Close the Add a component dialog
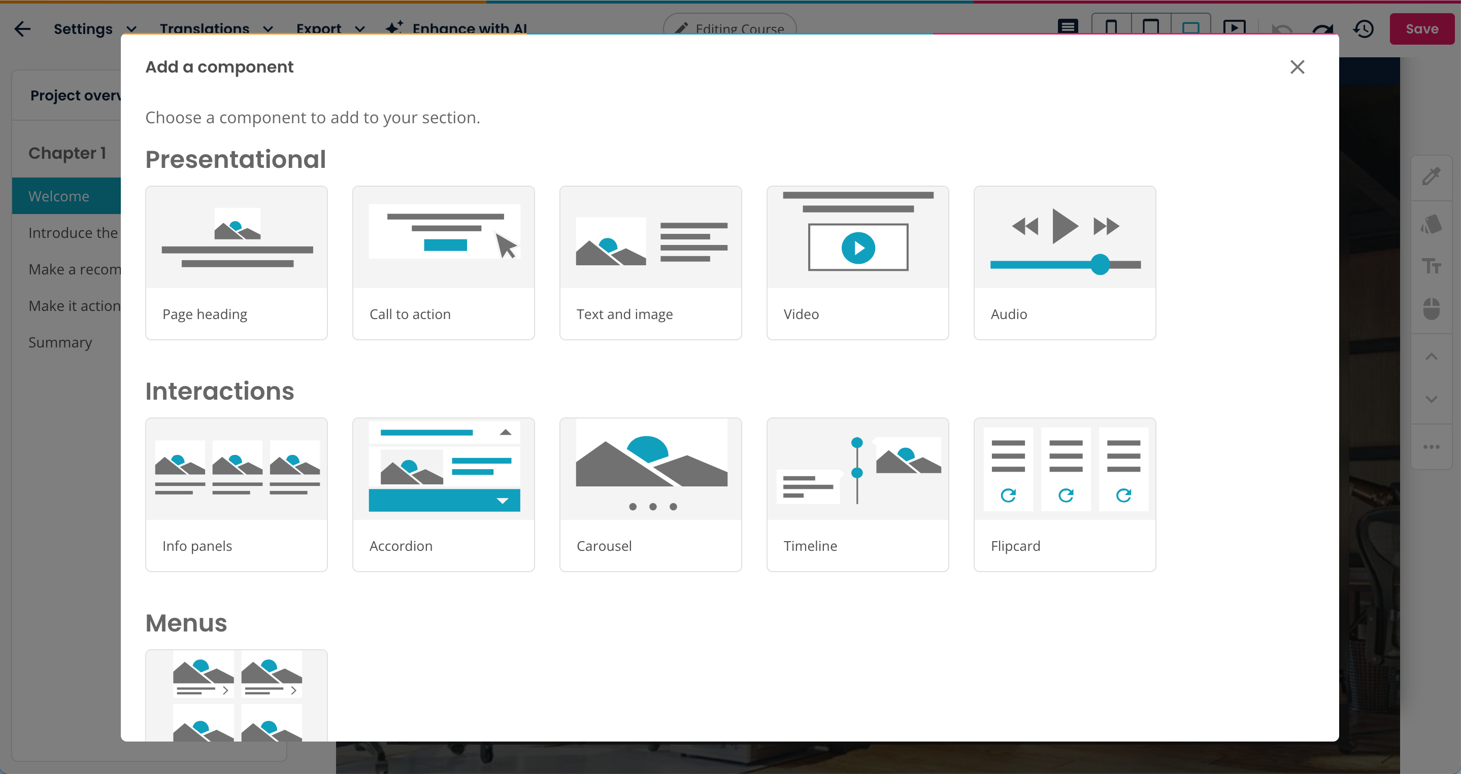Screen dimensions: 1461x774 point(1297,67)
